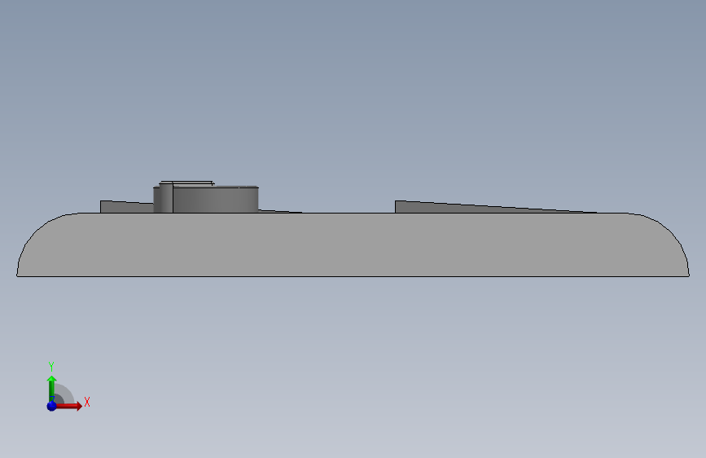Screen dimensions: 706x458
Task: Select the wide cylindrical boss on the model
Action: tap(215, 199)
